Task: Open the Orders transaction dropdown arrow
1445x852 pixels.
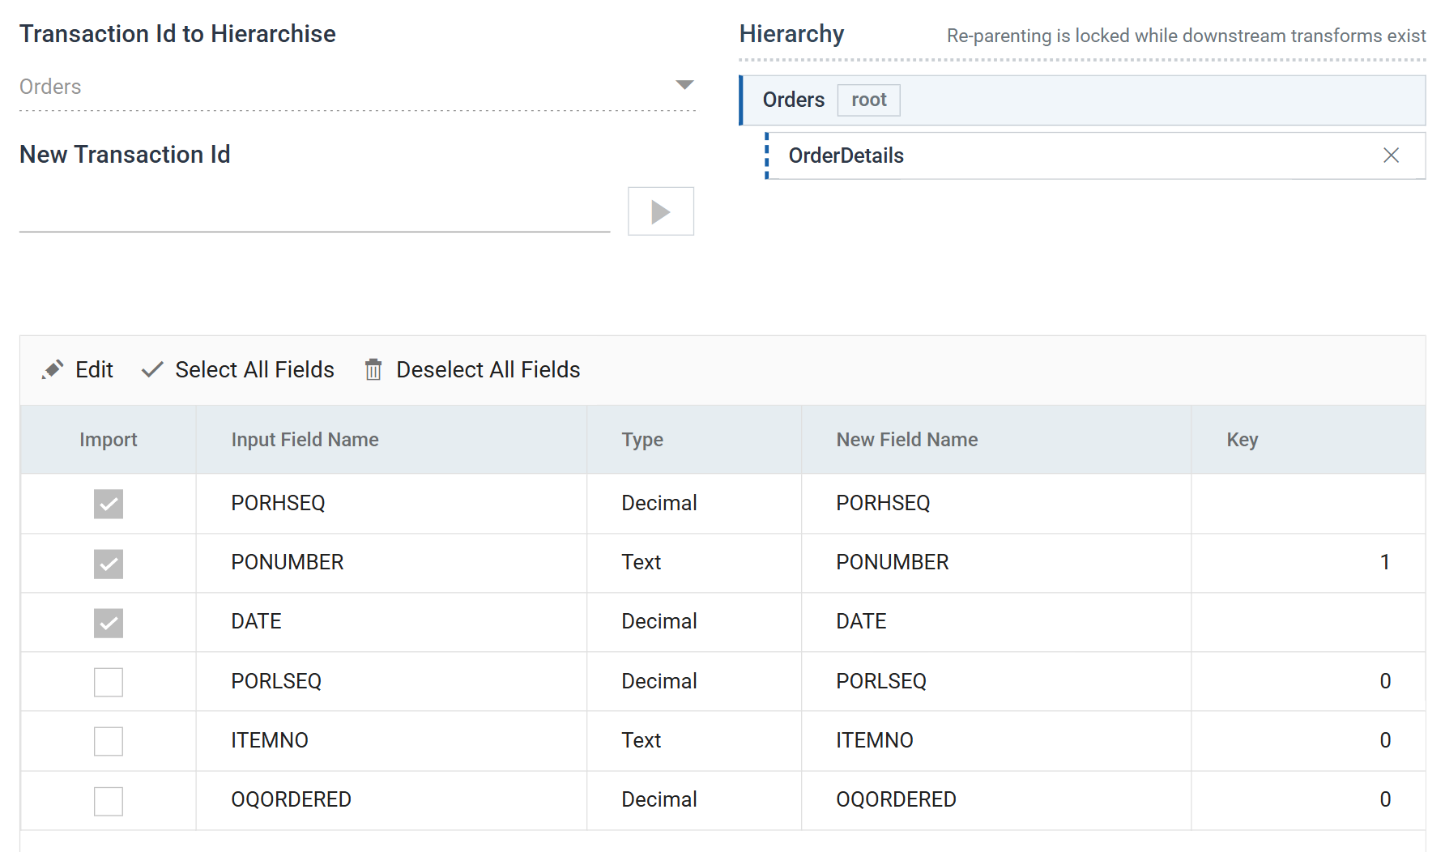Action: [684, 85]
